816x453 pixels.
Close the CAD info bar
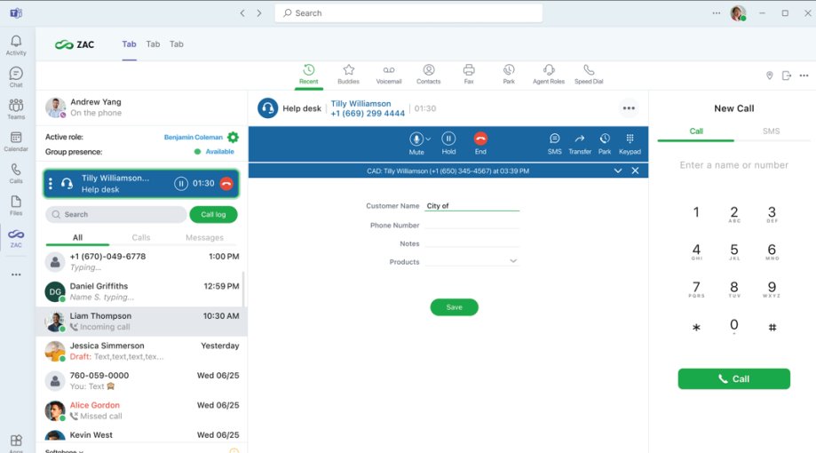click(636, 171)
